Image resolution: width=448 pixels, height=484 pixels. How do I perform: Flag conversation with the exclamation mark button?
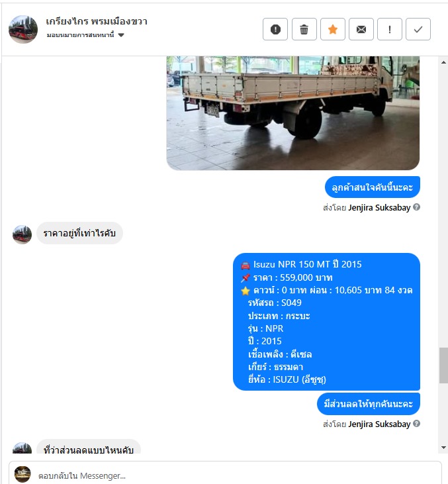(x=390, y=29)
